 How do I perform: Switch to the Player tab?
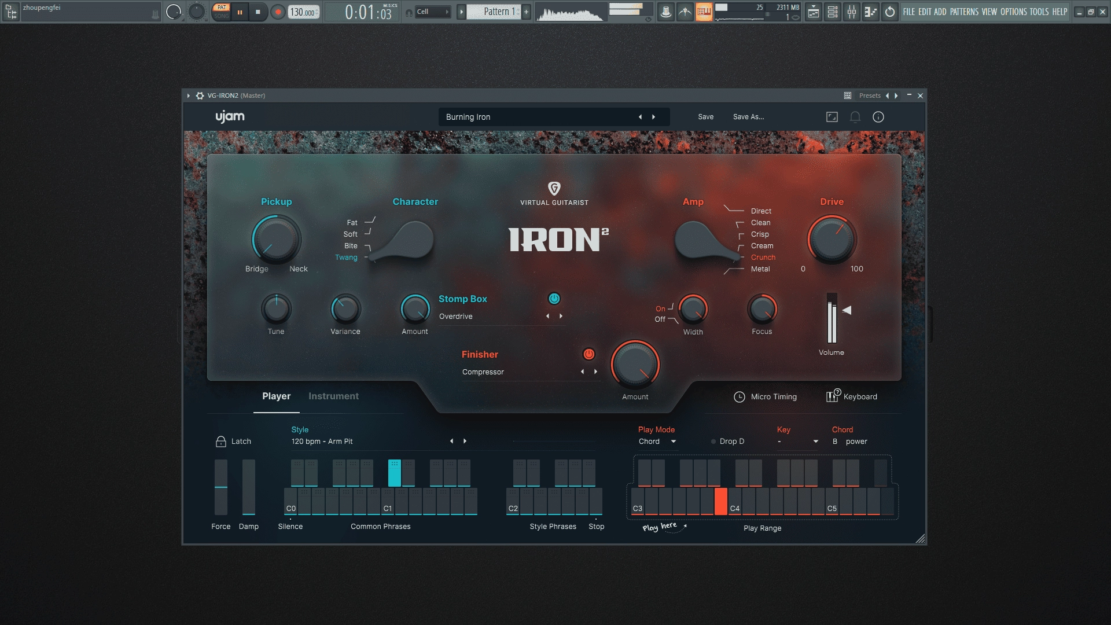(276, 396)
